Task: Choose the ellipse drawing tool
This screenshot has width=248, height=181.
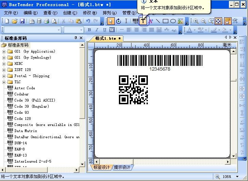Action: pos(173,21)
